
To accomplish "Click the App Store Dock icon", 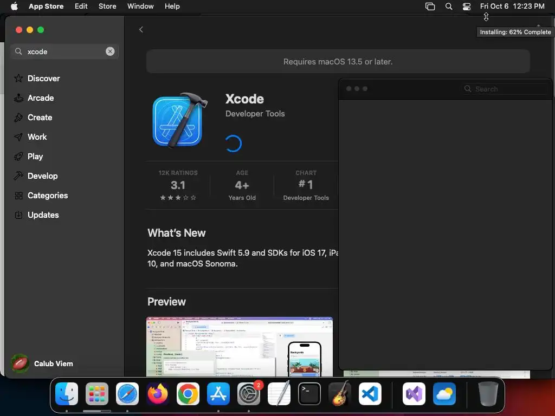I will 218,394.
